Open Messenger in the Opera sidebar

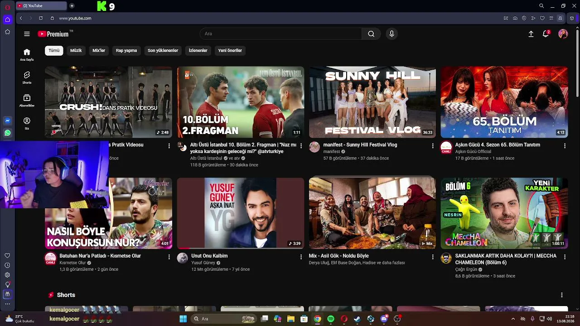point(7,121)
